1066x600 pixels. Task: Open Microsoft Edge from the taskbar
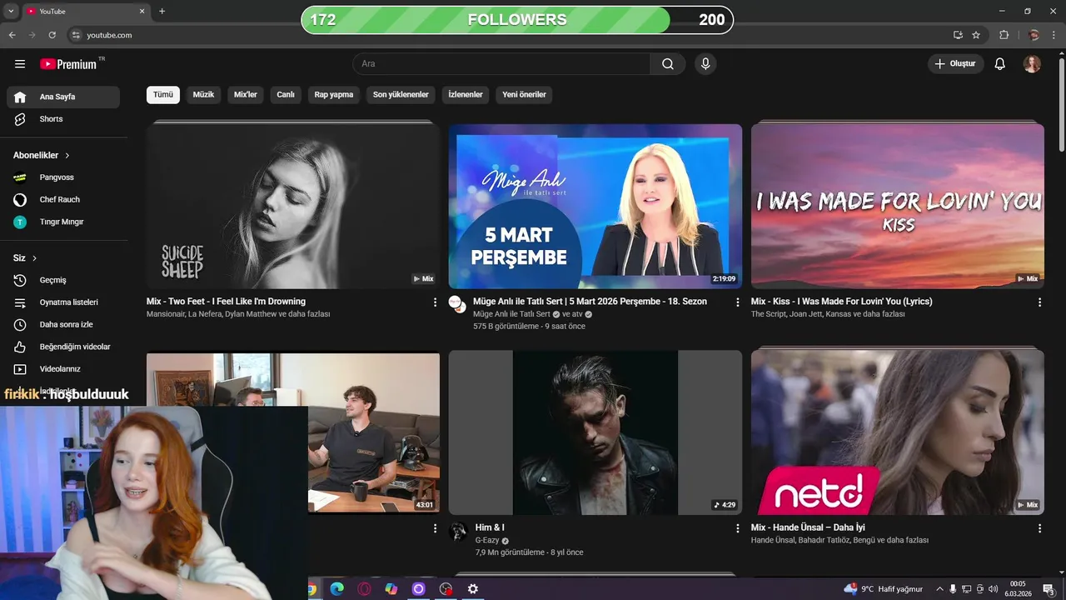click(x=337, y=589)
